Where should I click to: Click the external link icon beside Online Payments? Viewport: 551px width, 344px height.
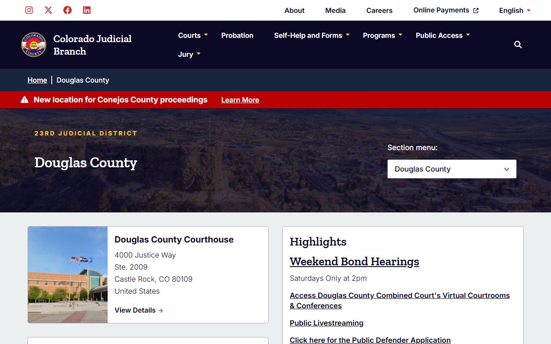click(x=476, y=11)
